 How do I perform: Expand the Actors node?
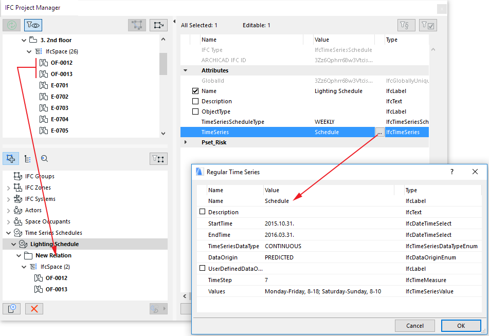coord(8,211)
